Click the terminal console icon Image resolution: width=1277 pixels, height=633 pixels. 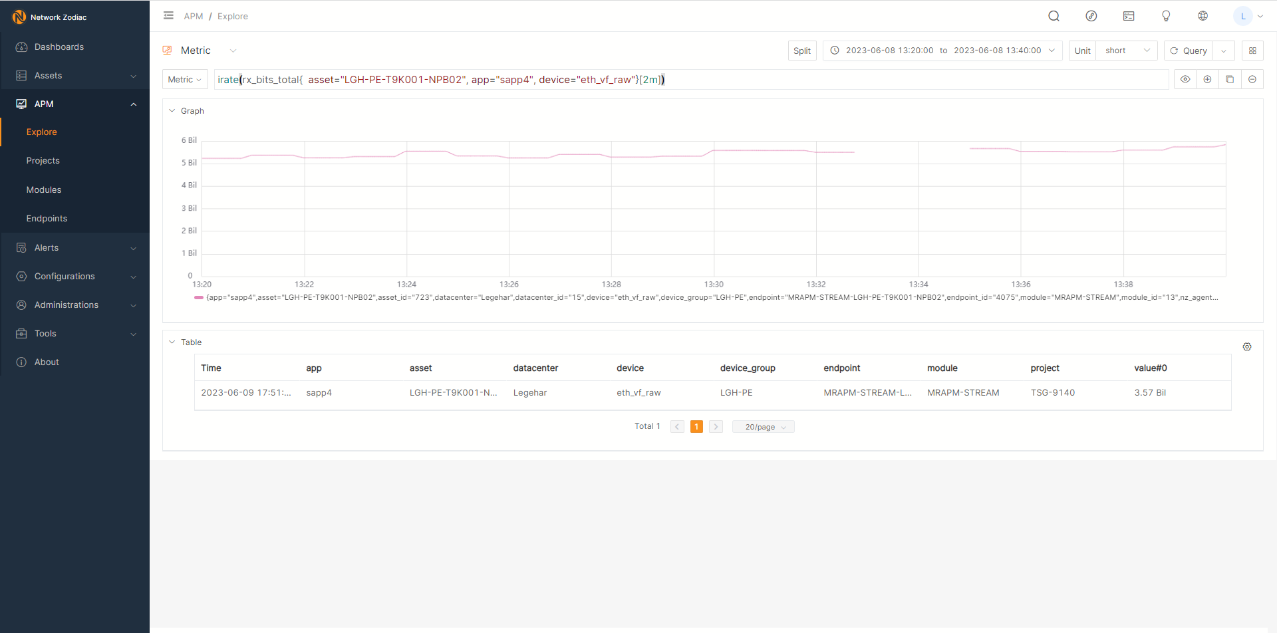click(x=1129, y=16)
